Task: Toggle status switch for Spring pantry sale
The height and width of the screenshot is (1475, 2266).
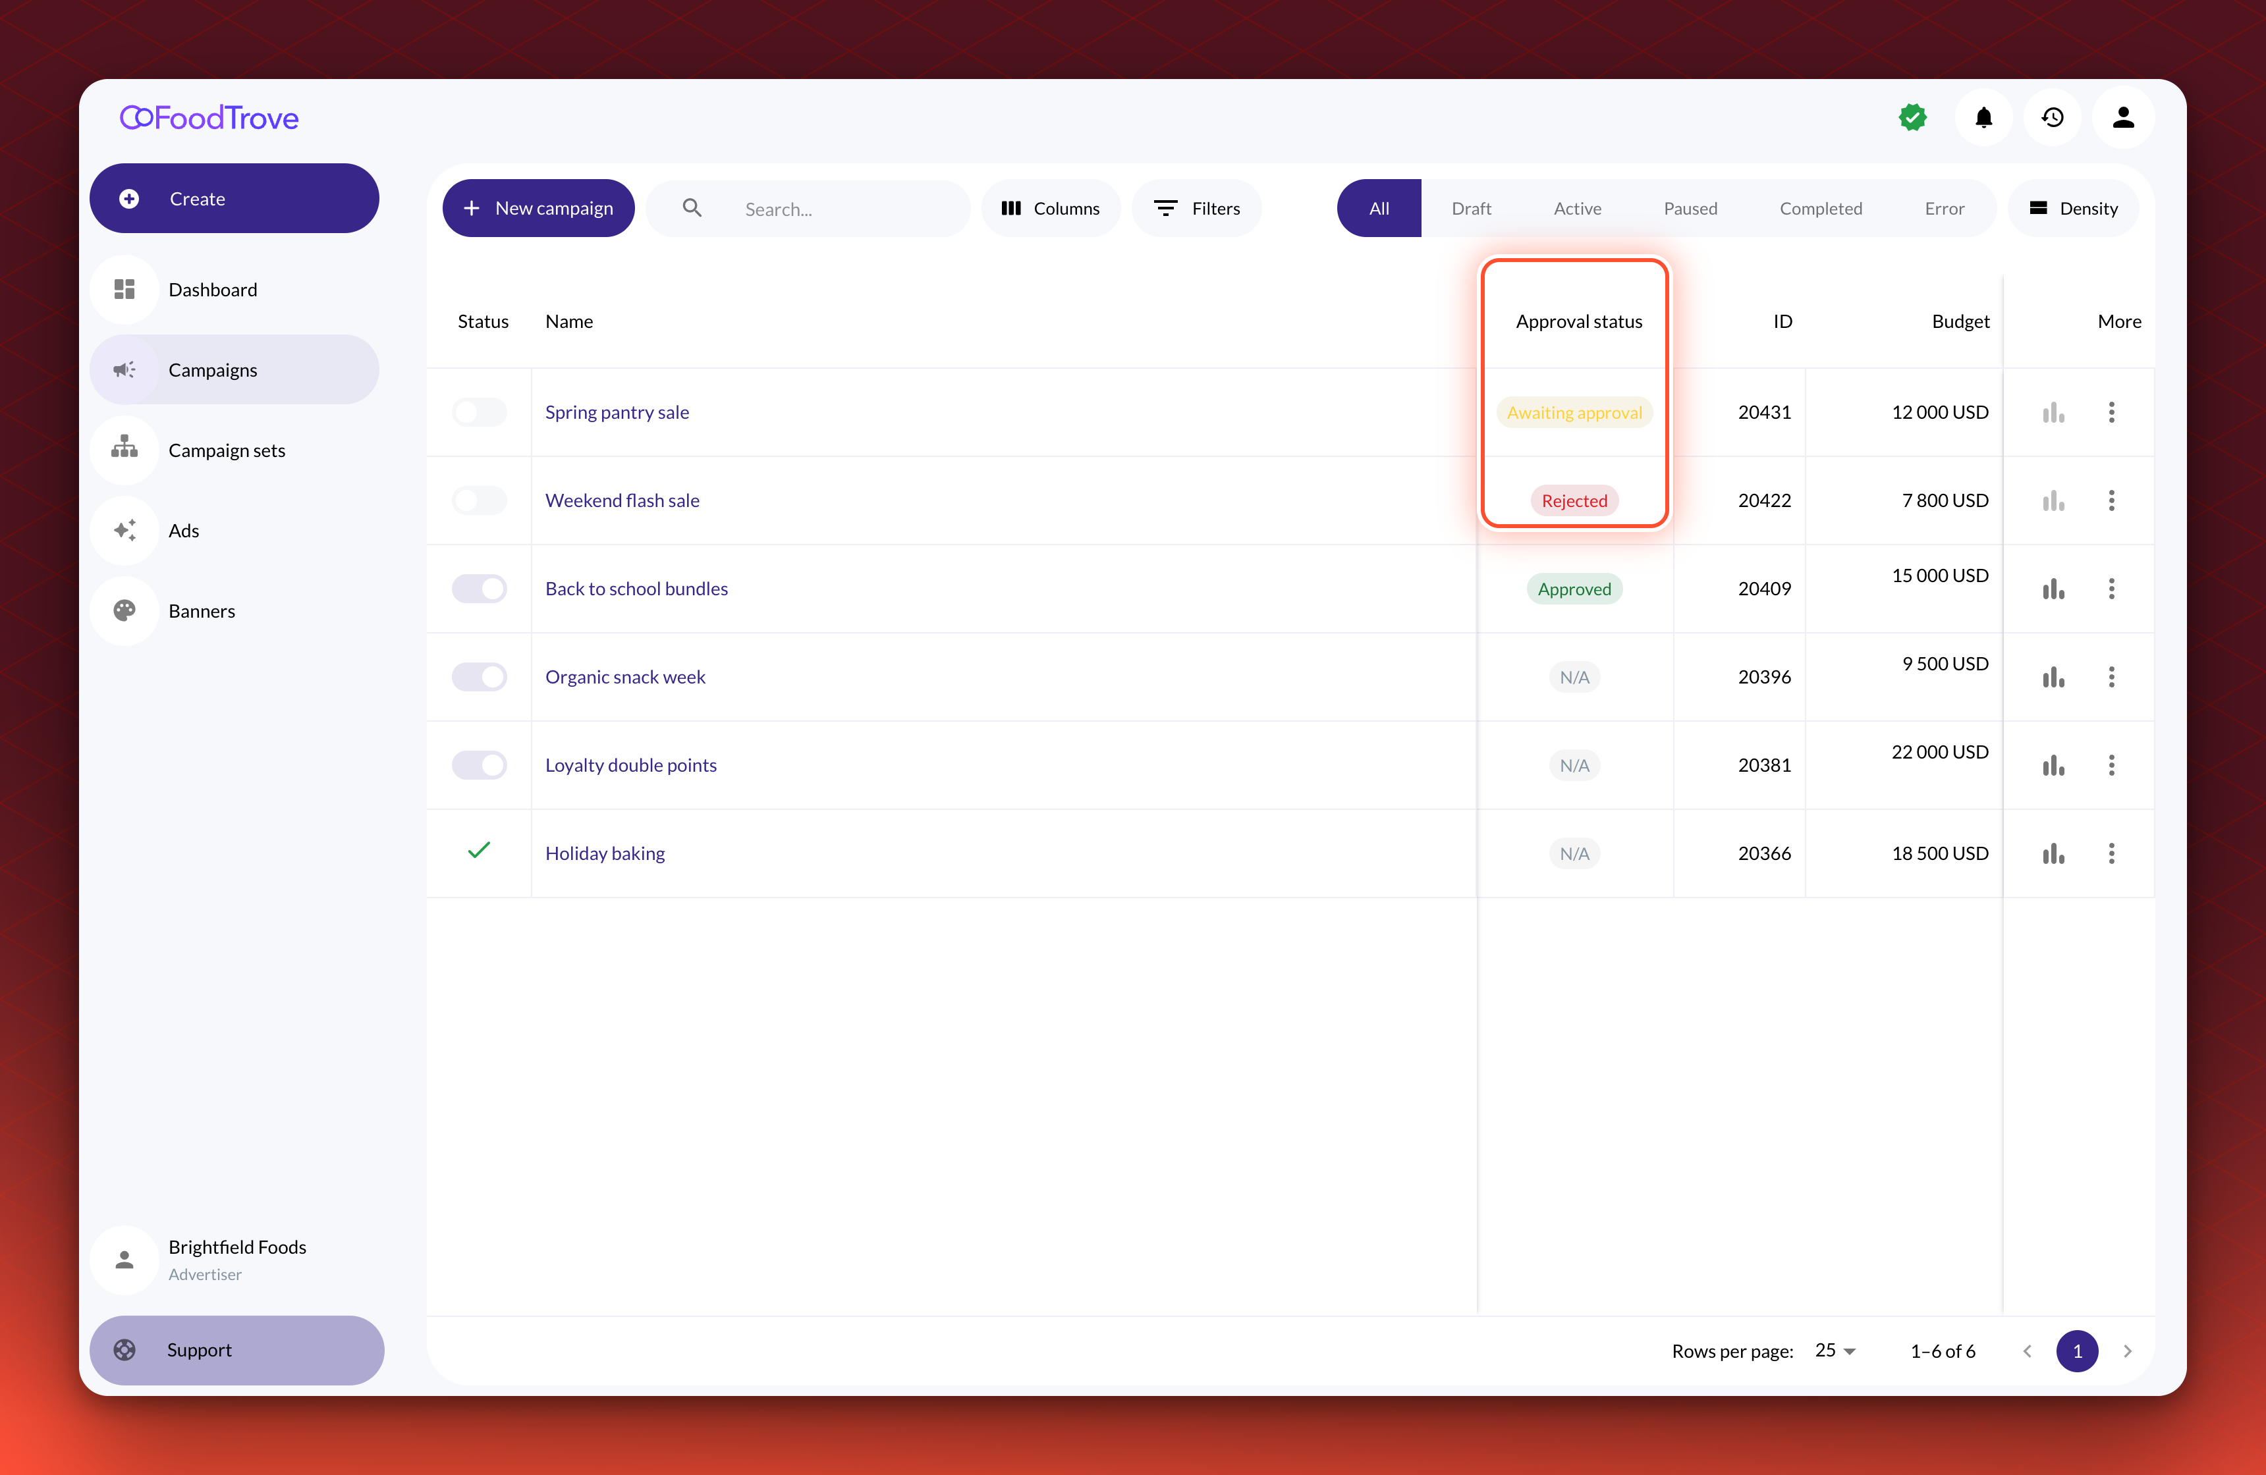Action: click(x=479, y=412)
